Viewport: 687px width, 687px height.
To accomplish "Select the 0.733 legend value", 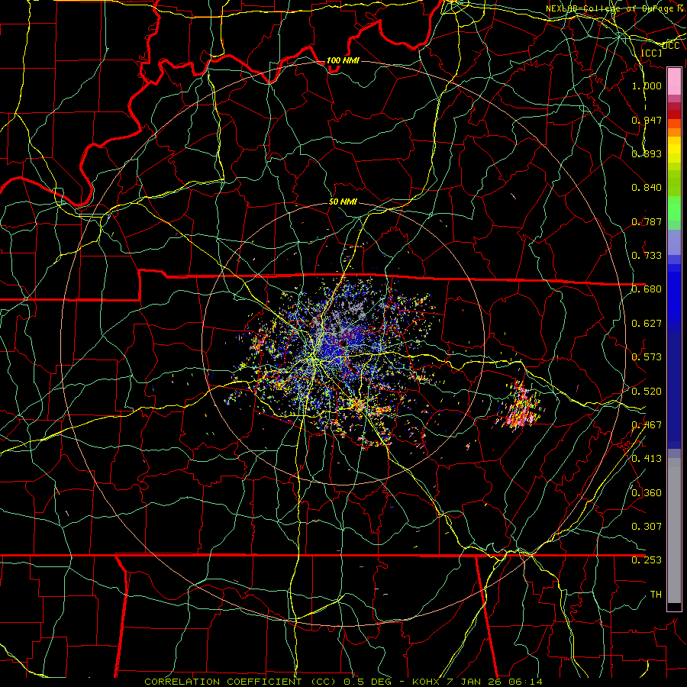I will point(647,256).
